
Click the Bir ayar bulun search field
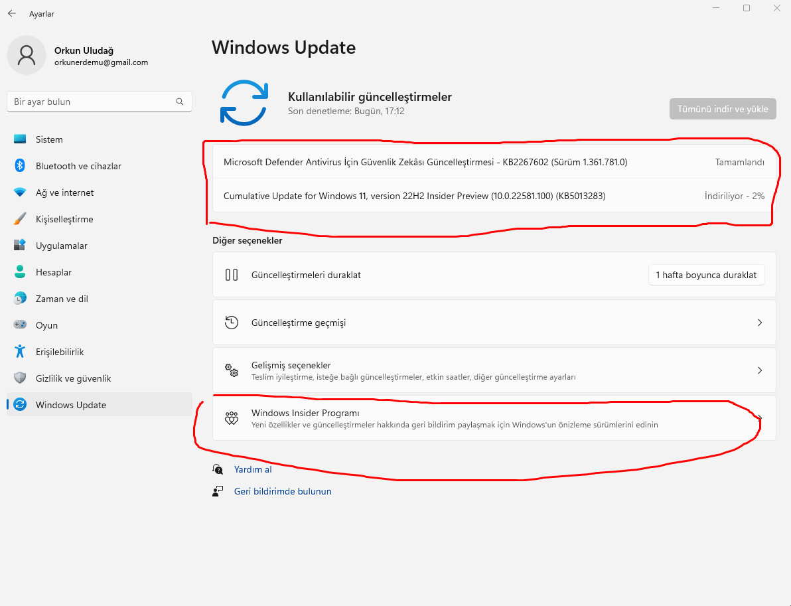(x=100, y=102)
